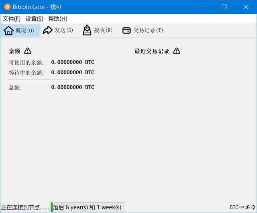
Task: Click the 总额 label
Action: pos(15,87)
